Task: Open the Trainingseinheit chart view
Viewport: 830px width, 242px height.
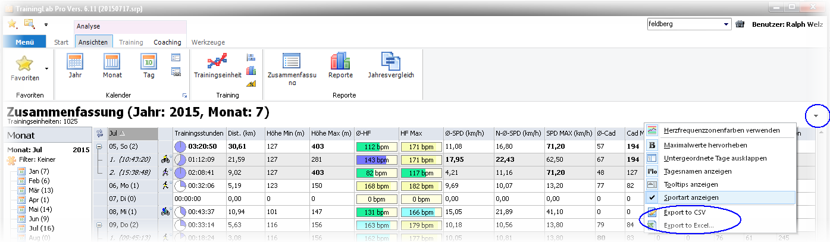Action: click(218, 67)
